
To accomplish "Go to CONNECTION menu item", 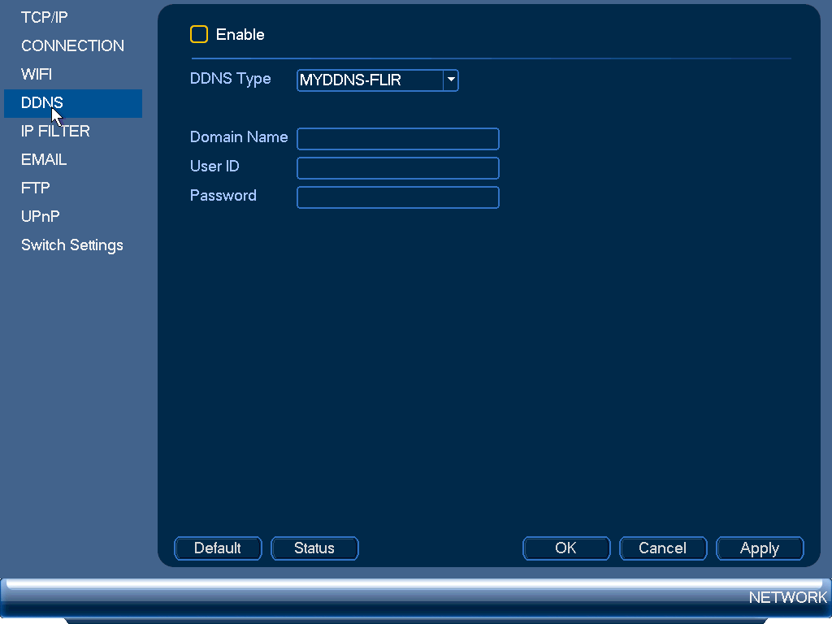I will [72, 45].
